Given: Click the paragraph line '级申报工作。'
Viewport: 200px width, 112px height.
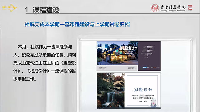Looking at the screenshot, I should point(25,79).
